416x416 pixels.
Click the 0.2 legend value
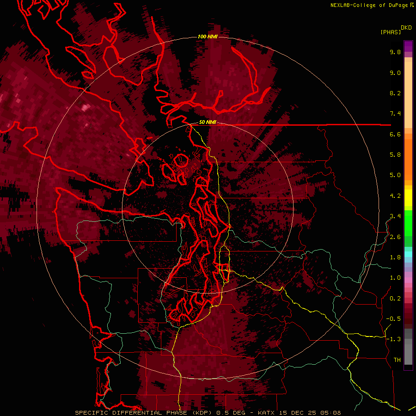point(395,299)
